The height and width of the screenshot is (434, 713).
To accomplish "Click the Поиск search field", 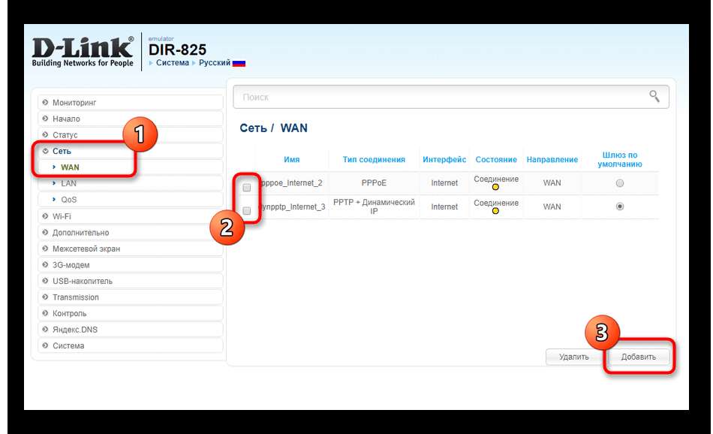I will (450, 97).
